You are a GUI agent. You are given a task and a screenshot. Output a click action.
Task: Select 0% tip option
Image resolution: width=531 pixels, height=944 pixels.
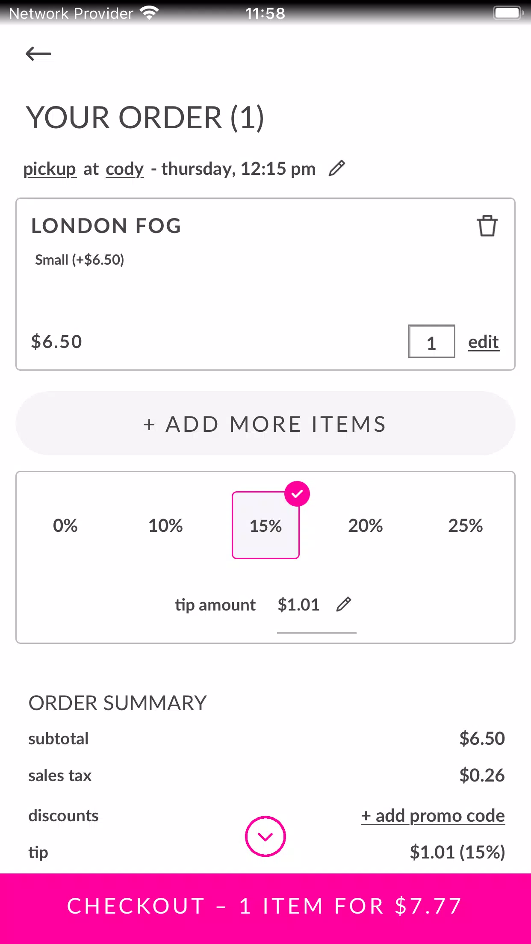pyautogui.click(x=65, y=525)
